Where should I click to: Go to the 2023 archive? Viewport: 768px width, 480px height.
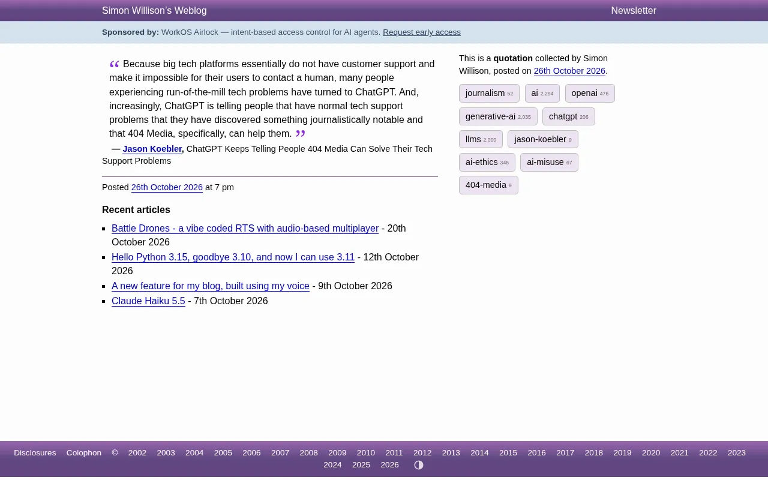[x=737, y=453]
